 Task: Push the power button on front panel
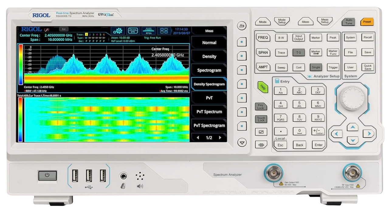coord(47,175)
